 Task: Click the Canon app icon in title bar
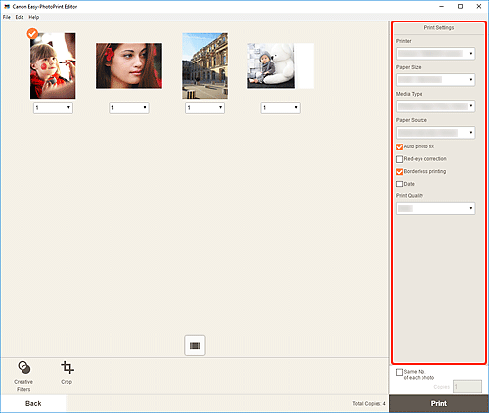tap(7, 6)
